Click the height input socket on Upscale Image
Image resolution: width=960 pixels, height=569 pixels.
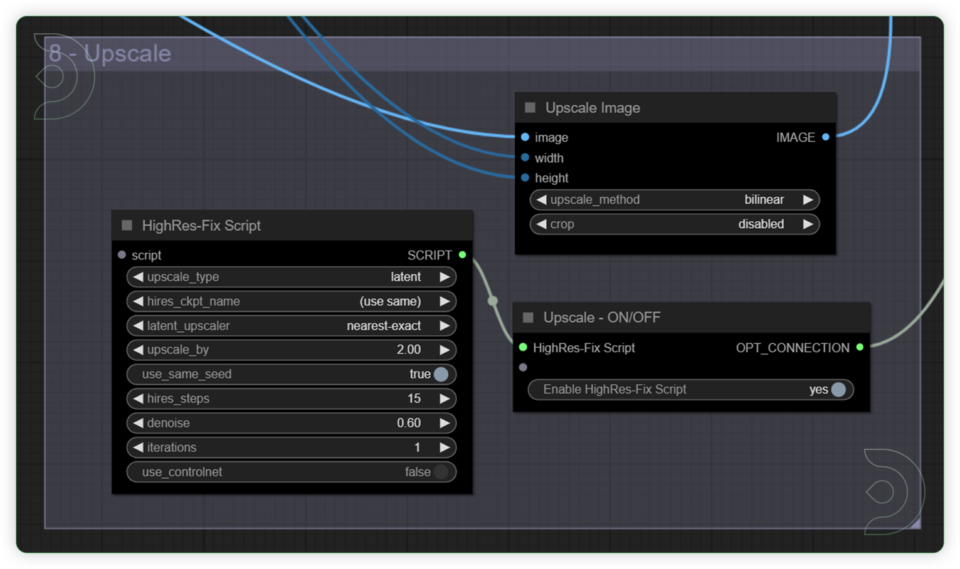[525, 178]
